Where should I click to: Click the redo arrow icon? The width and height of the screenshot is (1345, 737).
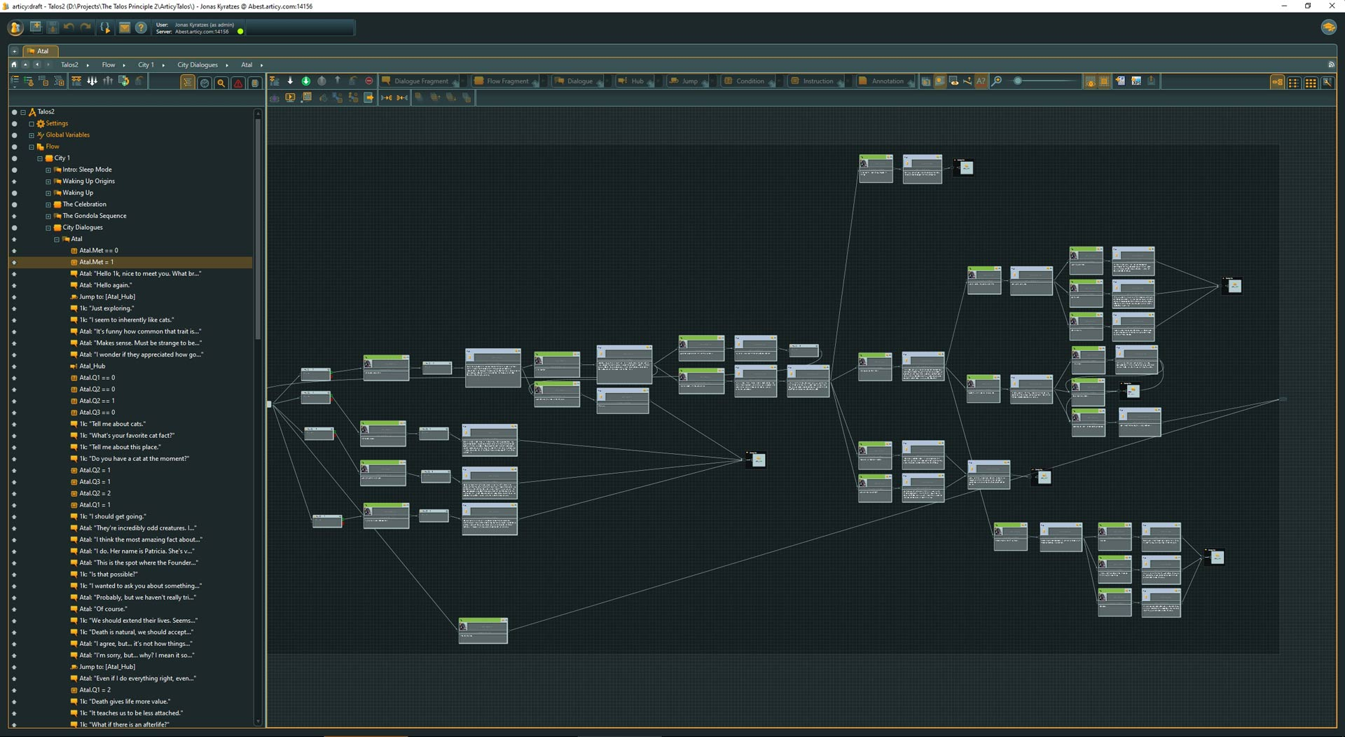pyautogui.click(x=85, y=27)
